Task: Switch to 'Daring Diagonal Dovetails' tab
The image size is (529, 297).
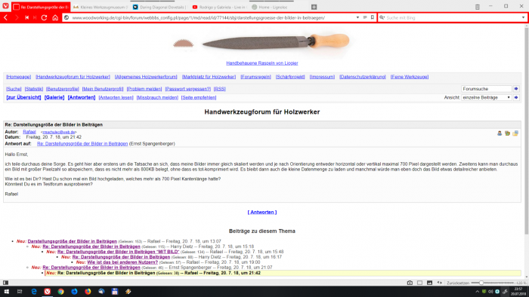Action: point(159,7)
